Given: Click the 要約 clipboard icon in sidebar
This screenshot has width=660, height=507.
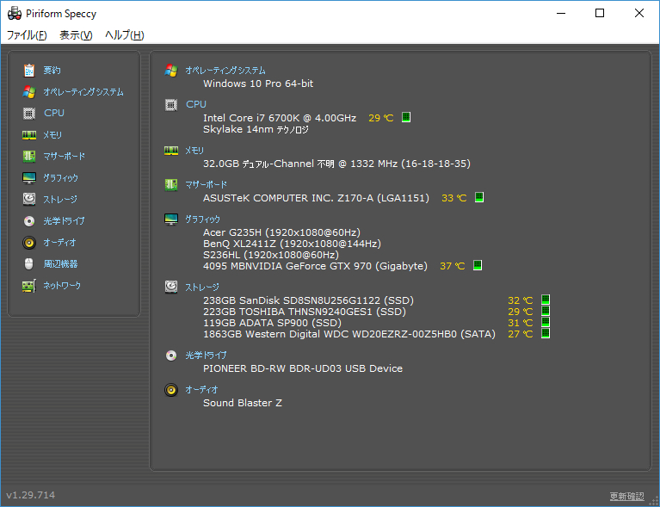Looking at the screenshot, I should point(29,71).
